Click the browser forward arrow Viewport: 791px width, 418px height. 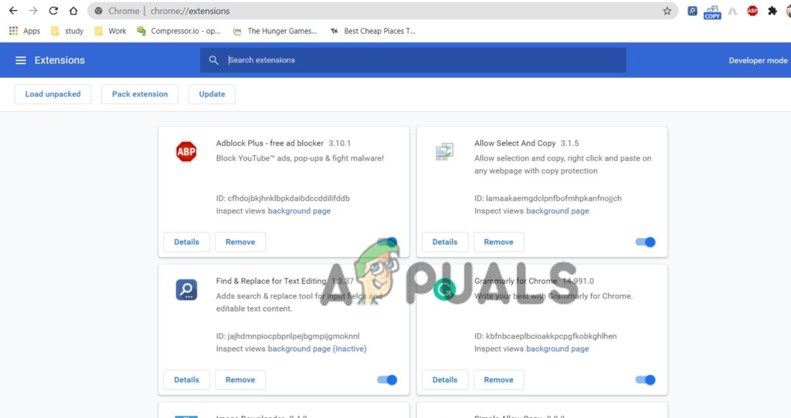point(33,11)
